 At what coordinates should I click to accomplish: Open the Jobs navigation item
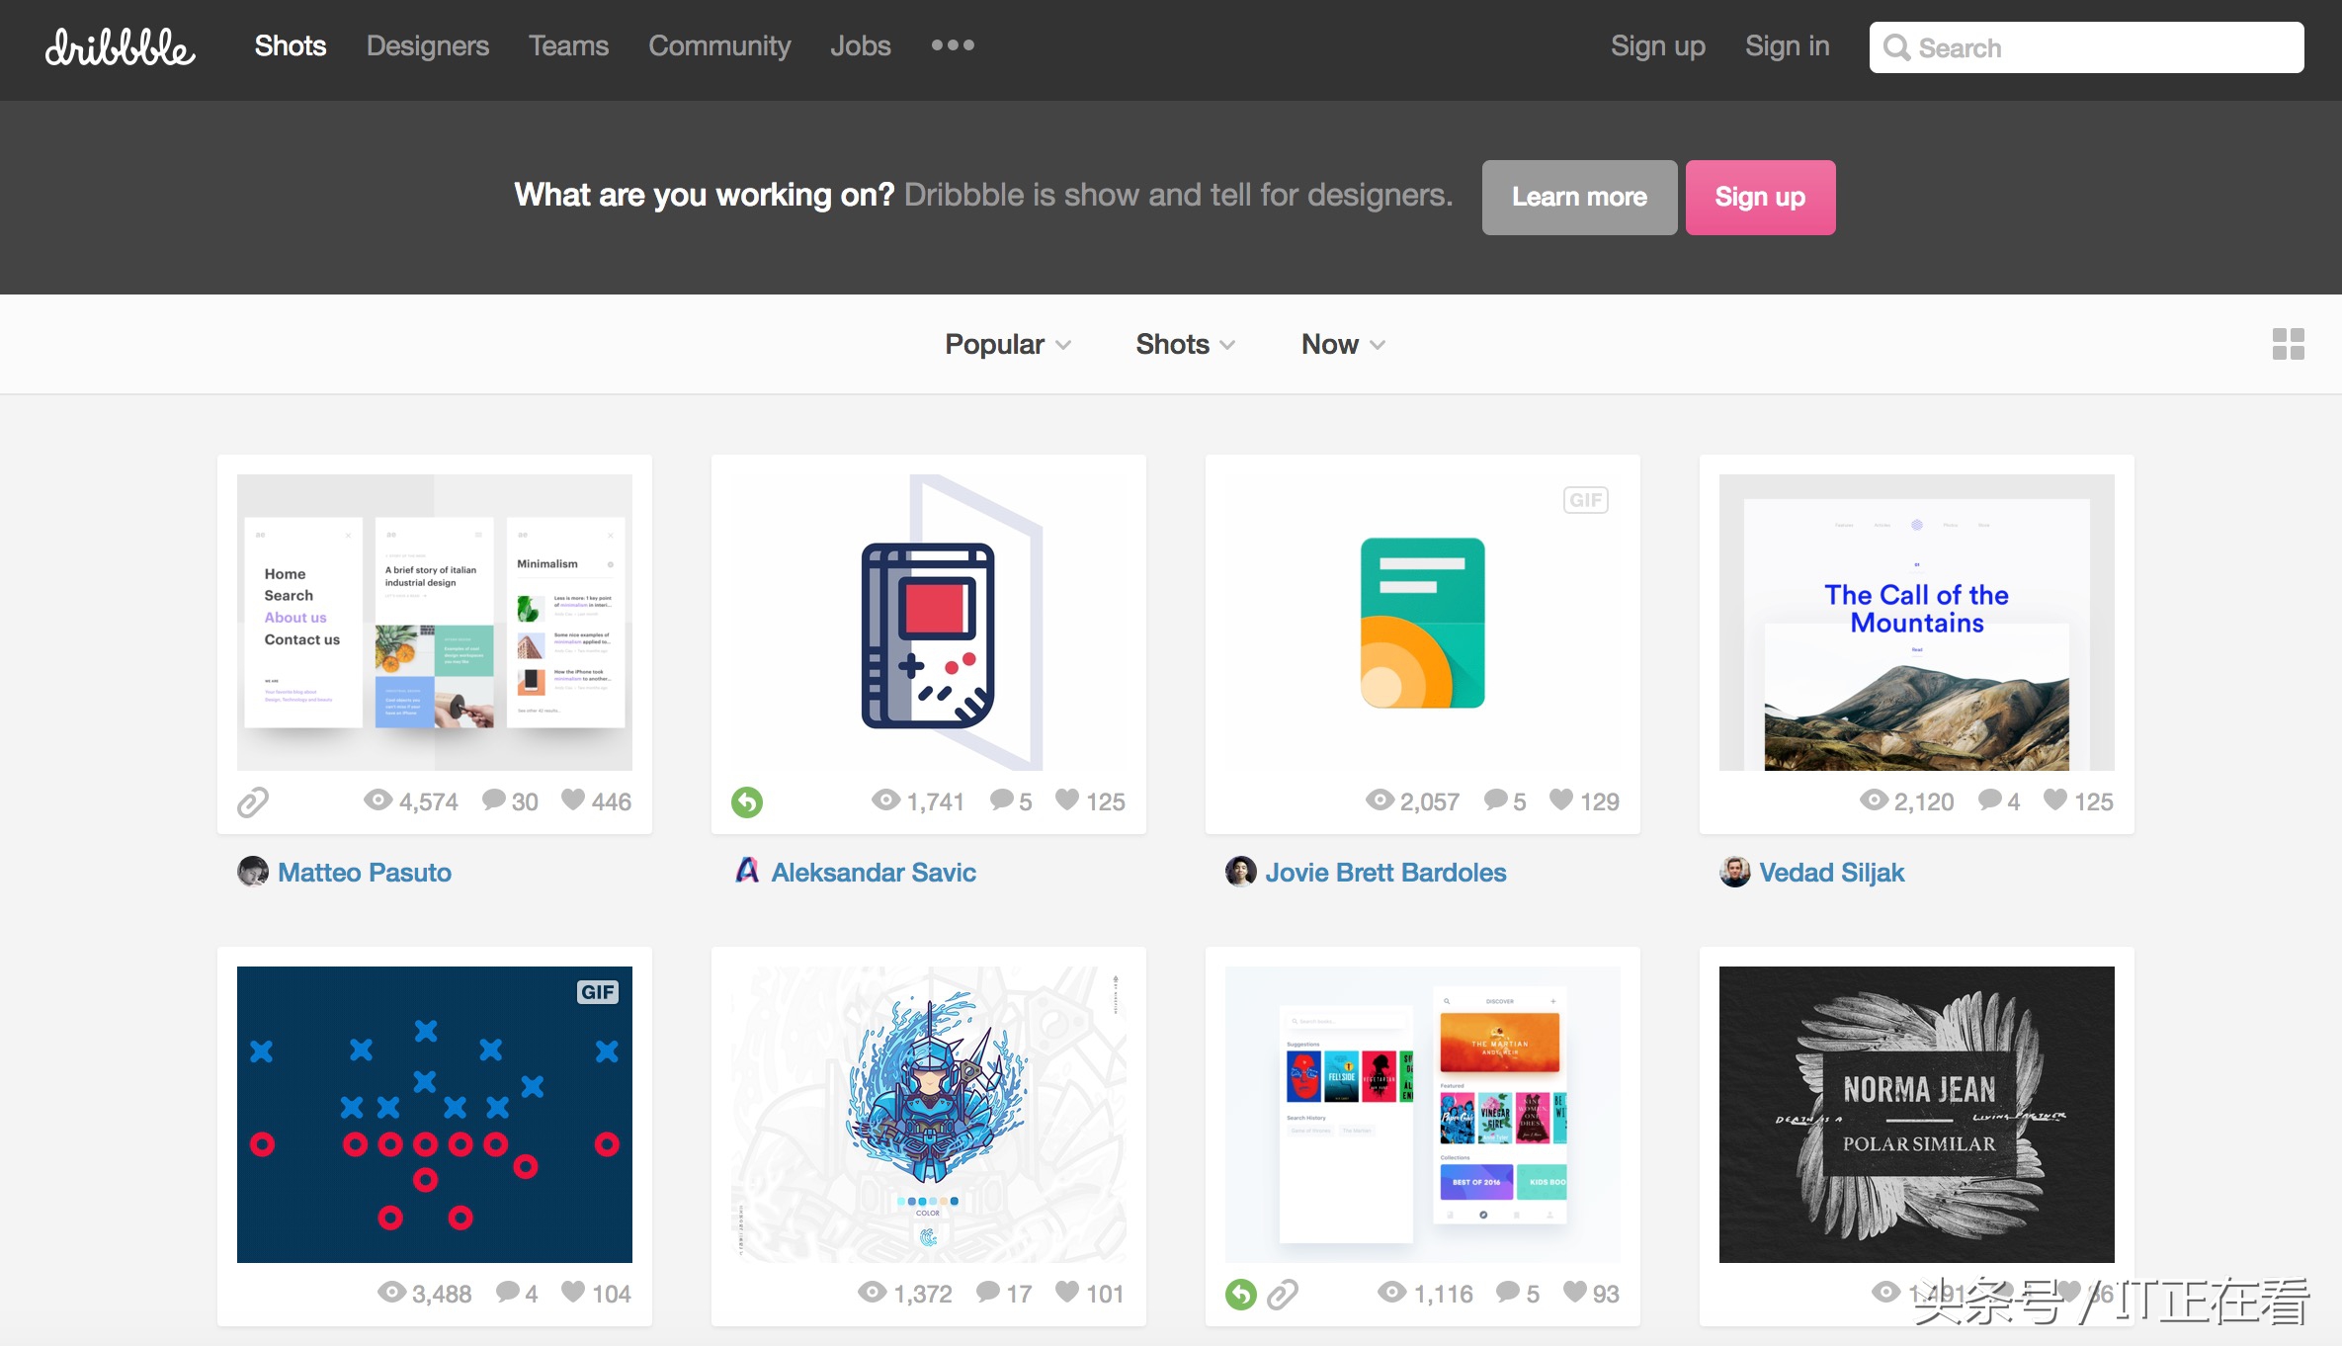tap(860, 46)
